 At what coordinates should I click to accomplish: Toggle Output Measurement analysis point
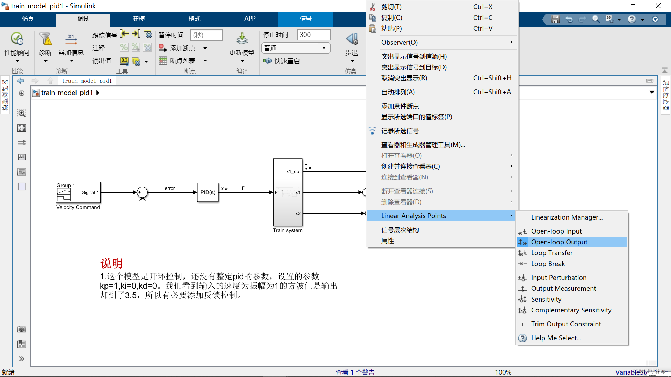point(571,288)
